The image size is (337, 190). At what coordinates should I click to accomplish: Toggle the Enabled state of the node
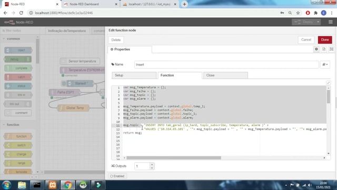[x=117, y=176]
